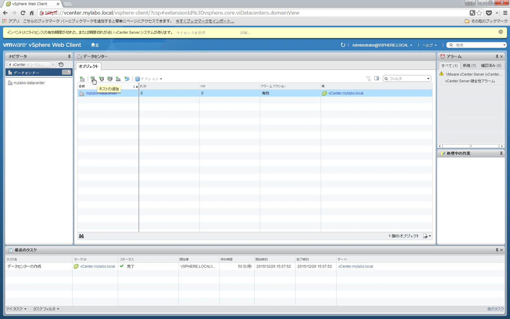
Task: Pin the ナビゲータ navigator panel
Action: (69, 57)
